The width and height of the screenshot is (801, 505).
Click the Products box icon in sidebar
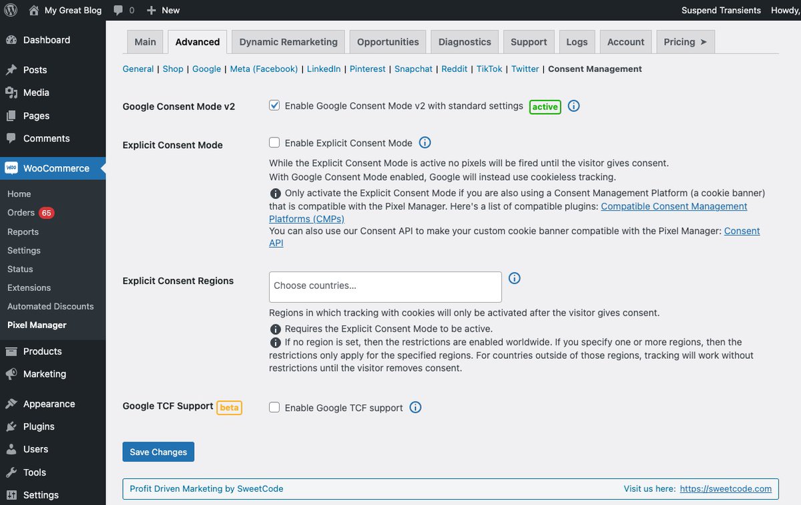pos(11,352)
